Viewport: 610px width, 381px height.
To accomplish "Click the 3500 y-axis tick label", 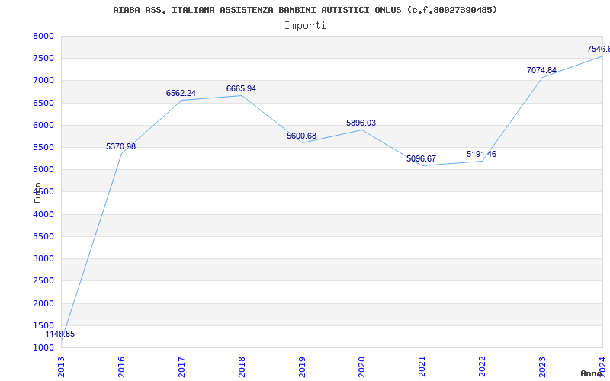I will pos(43,236).
